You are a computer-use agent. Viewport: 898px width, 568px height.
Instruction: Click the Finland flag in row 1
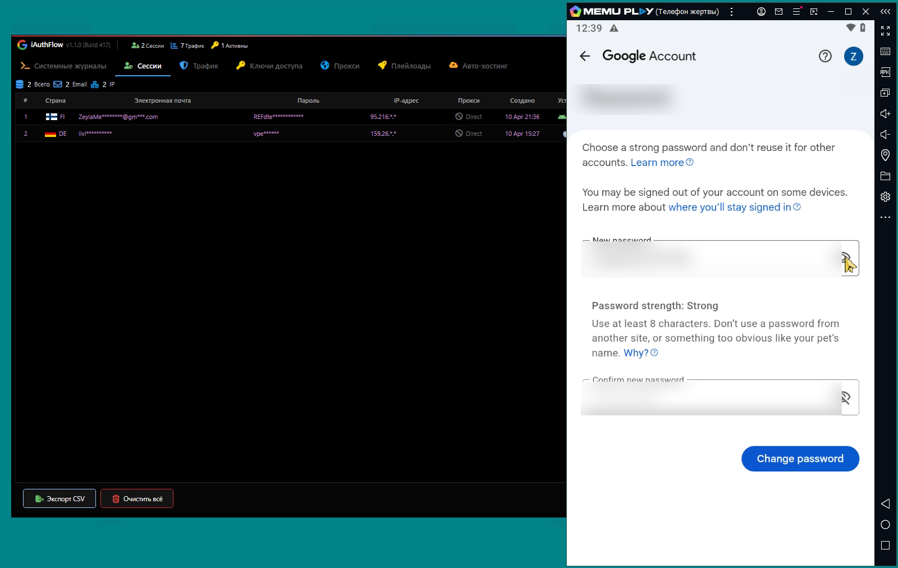click(x=51, y=117)
